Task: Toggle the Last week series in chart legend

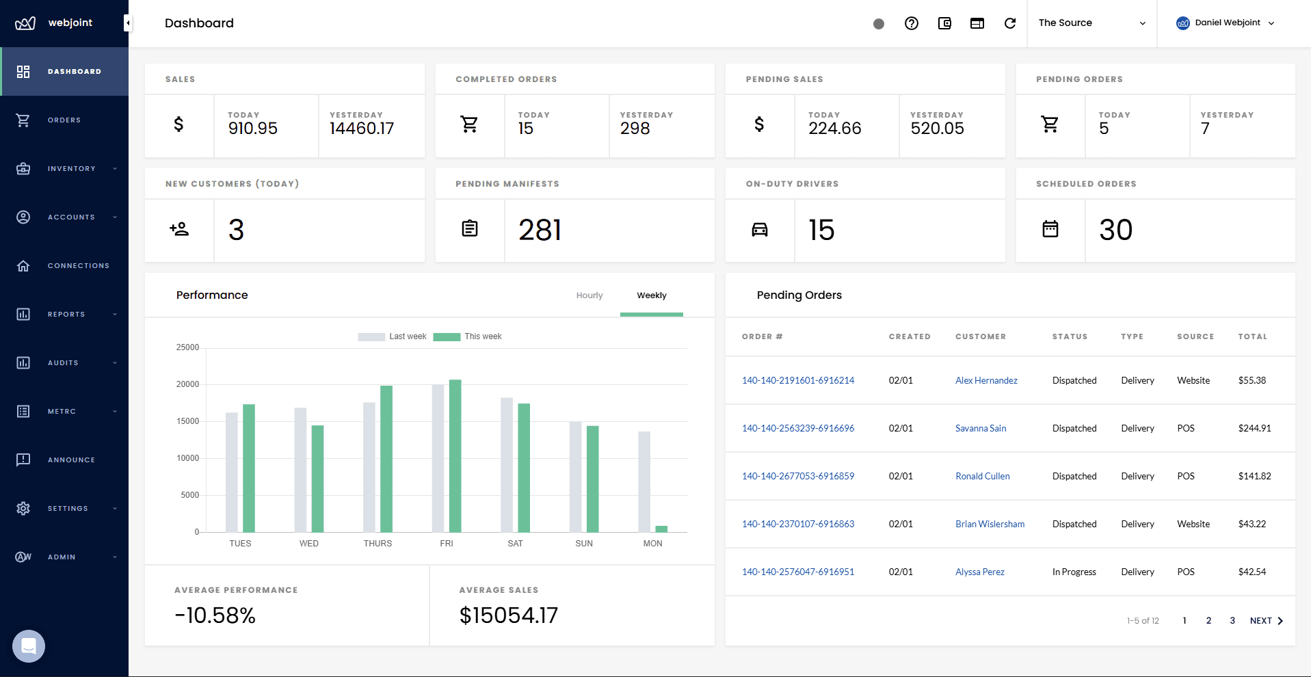Action: pos(371,336)
